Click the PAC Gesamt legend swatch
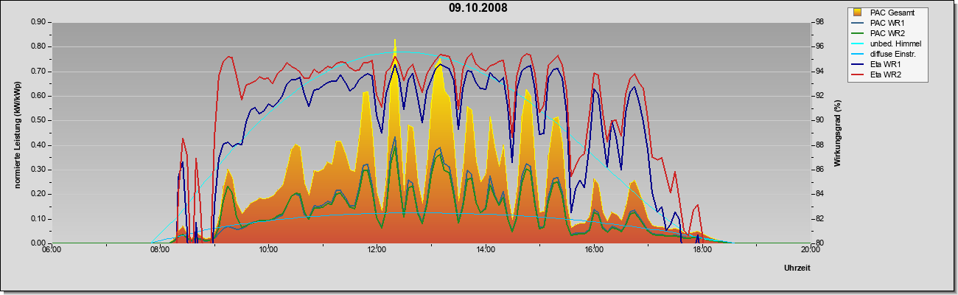This screenshot has height=295, width=958. [x=858, y=13]
